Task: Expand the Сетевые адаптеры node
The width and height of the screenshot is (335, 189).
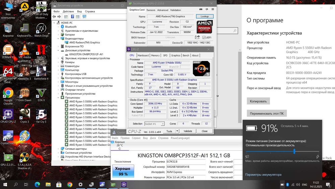Action: pyautogui.click(x=58, y=149)
